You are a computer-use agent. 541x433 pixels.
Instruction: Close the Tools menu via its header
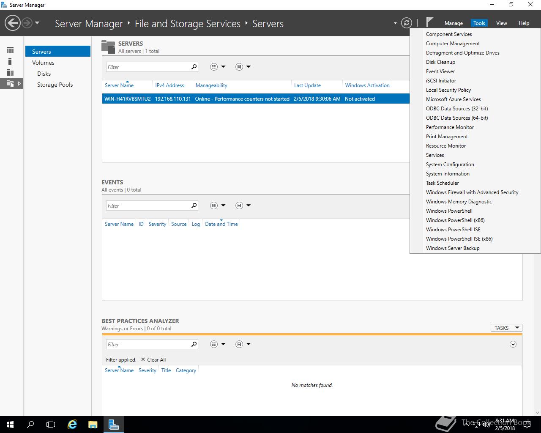click(x=479, y=23)
